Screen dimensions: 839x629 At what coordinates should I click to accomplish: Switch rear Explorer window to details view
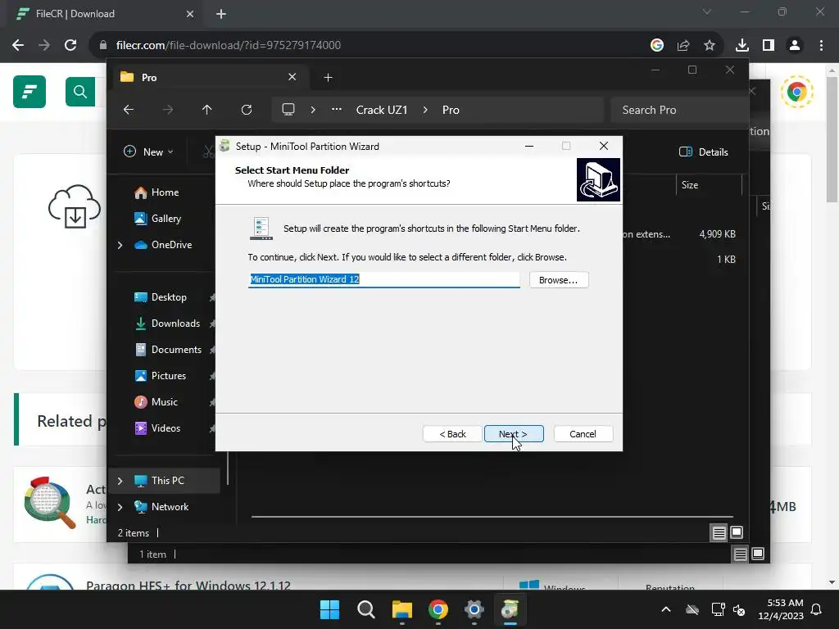pos(740,554)
